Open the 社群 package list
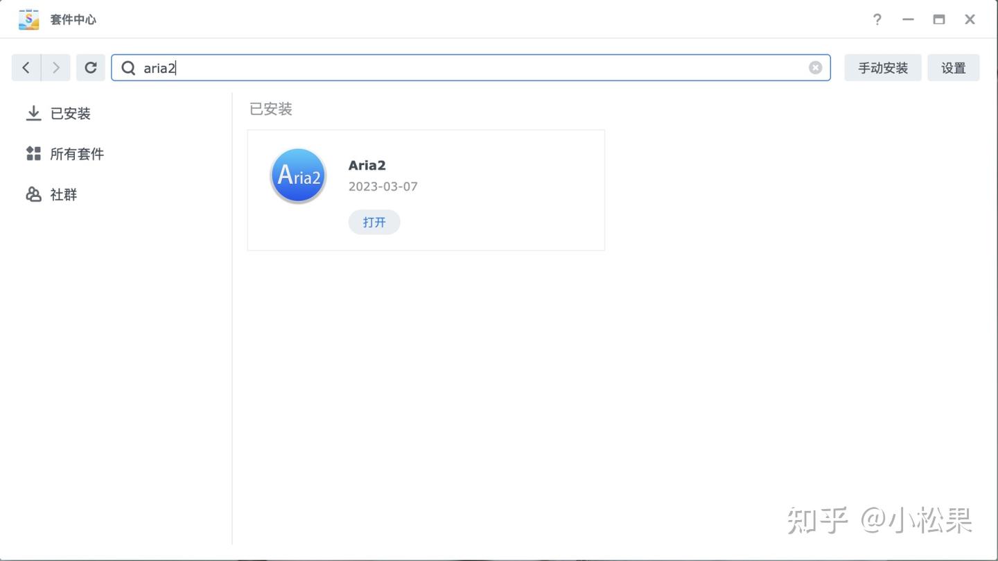Image resolution: width=998 pixels, height=561 pixels. click(x=63, y=194)
